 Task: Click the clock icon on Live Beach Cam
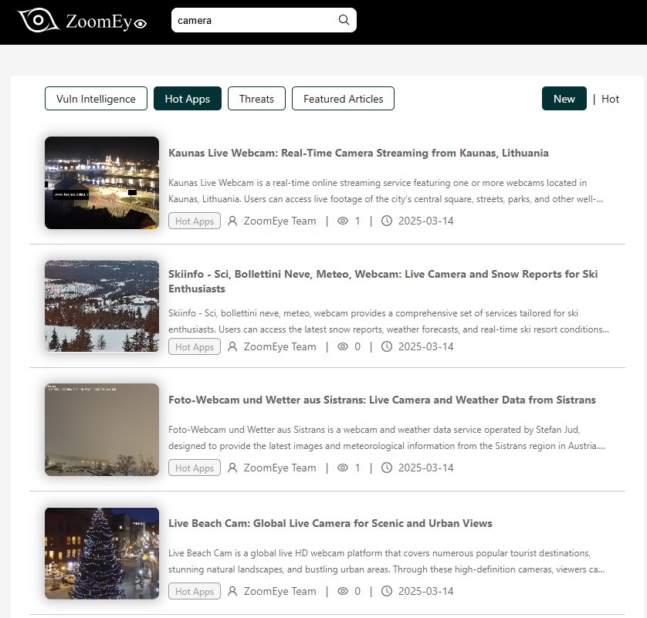(387, 591)
